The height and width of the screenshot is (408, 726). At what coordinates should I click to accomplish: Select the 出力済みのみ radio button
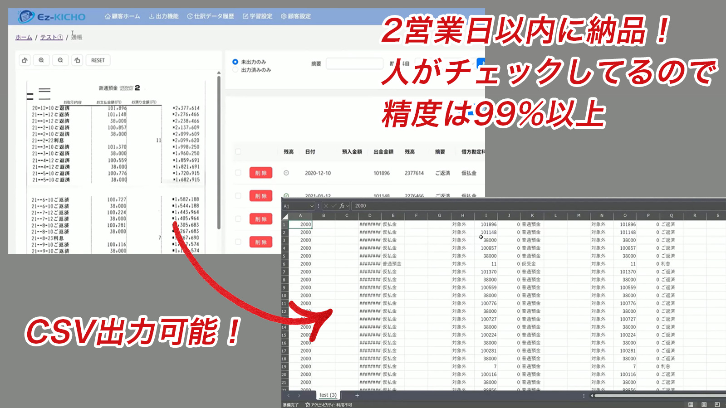coord(235,70)
